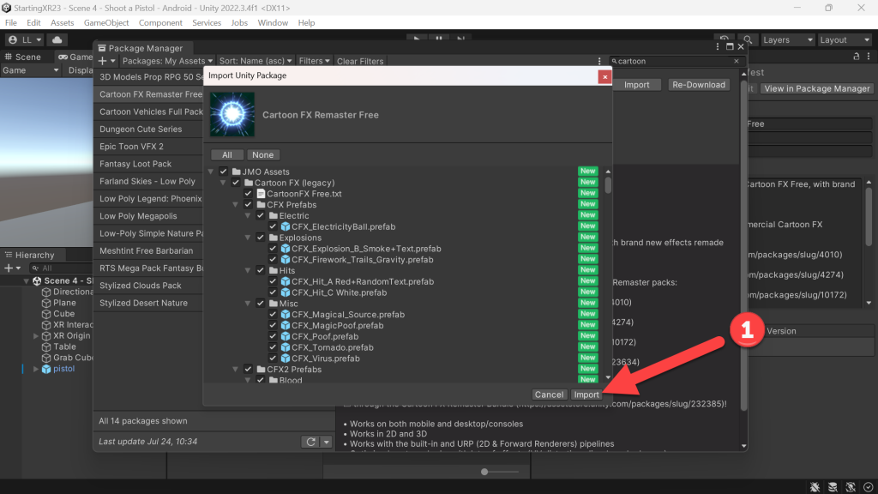The width and height of the screenshot is (878, 494).
Task: Expand the pistol object in Hierarchy
Action: (x=36, y=369)
